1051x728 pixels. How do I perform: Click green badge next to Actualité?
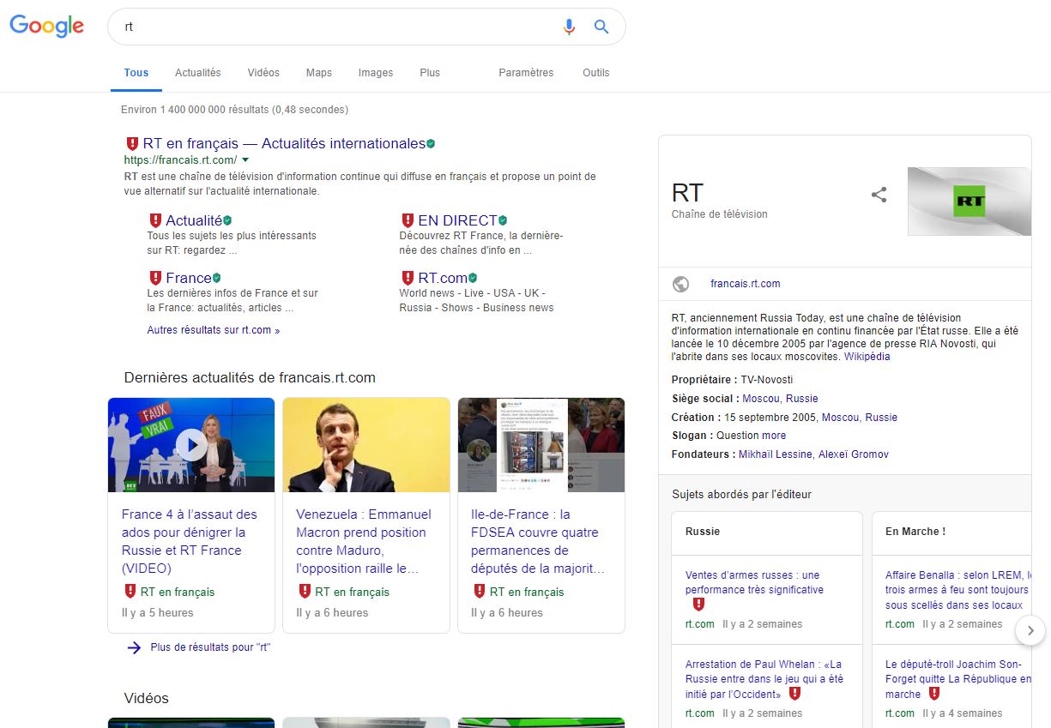pyautogui.click(x=227, y=220)
